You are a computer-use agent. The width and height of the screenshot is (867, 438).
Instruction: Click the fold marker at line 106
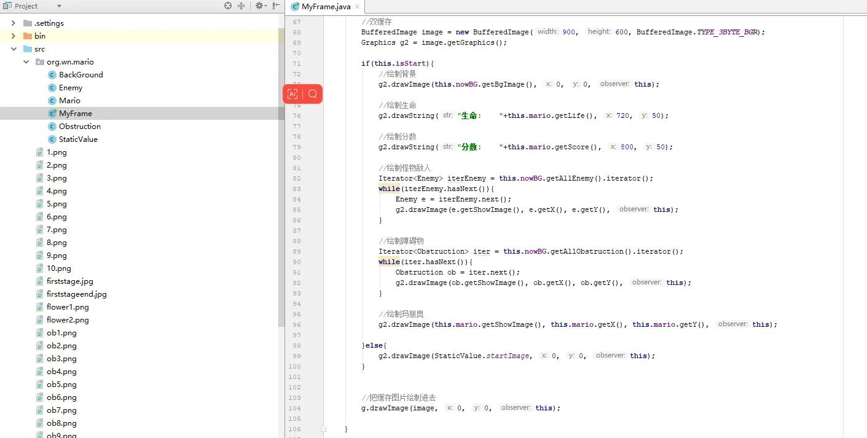(323, 429)
